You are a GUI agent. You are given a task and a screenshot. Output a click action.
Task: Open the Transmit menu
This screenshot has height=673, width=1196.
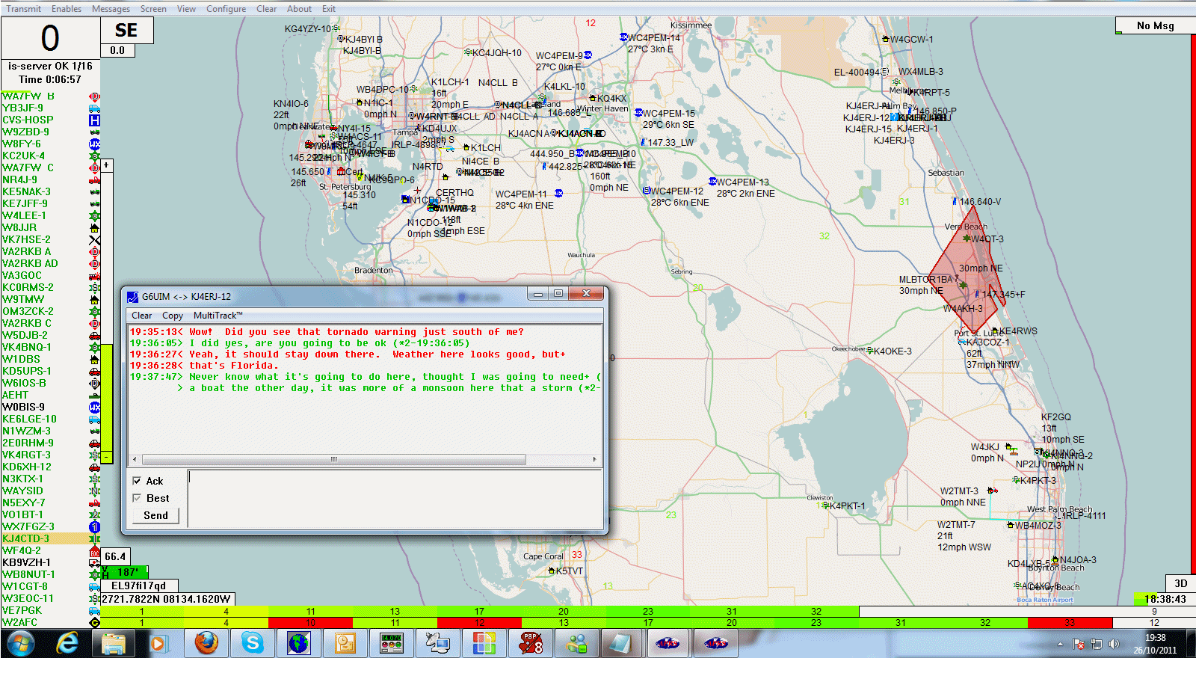23,9
